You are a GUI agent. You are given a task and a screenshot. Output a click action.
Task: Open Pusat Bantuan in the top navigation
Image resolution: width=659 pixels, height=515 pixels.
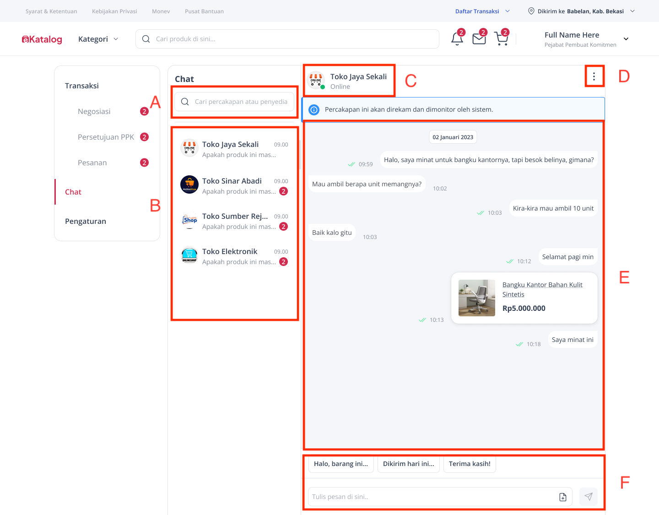point(204,11)
